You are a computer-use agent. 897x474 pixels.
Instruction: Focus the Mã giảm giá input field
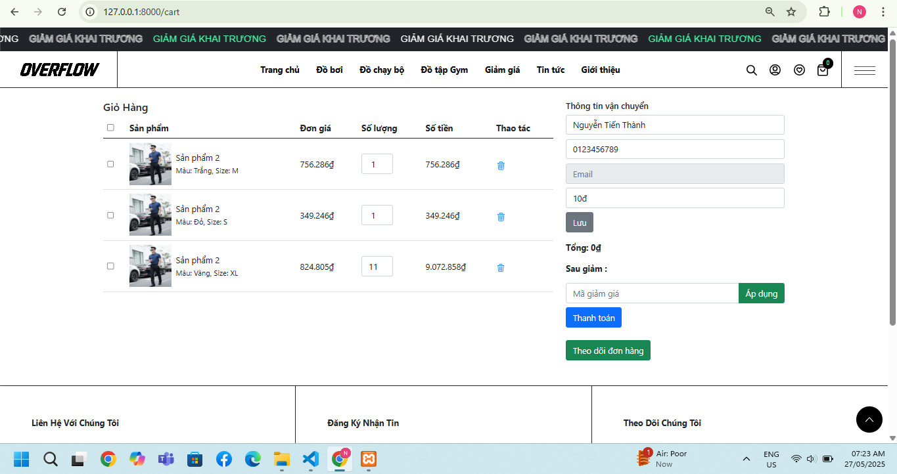[x=651, y=293]
